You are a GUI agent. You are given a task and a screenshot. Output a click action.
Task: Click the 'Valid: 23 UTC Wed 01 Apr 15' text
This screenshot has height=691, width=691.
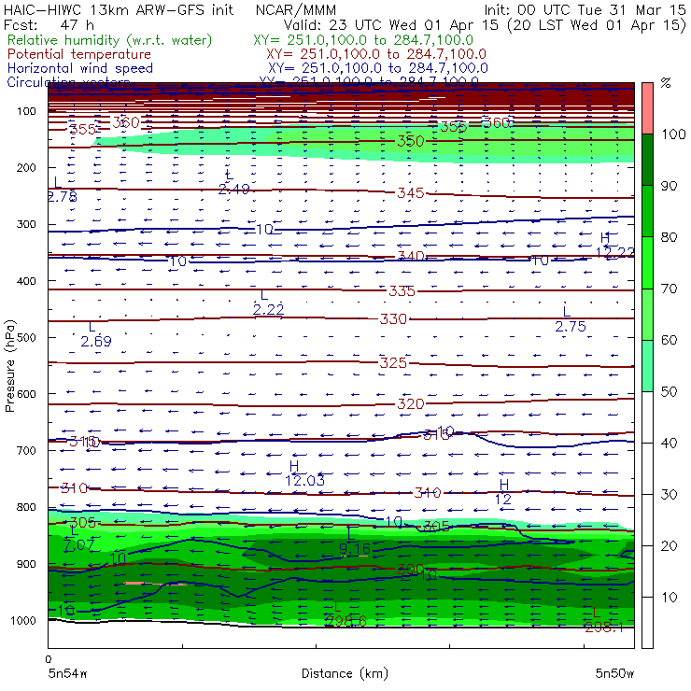392,25
